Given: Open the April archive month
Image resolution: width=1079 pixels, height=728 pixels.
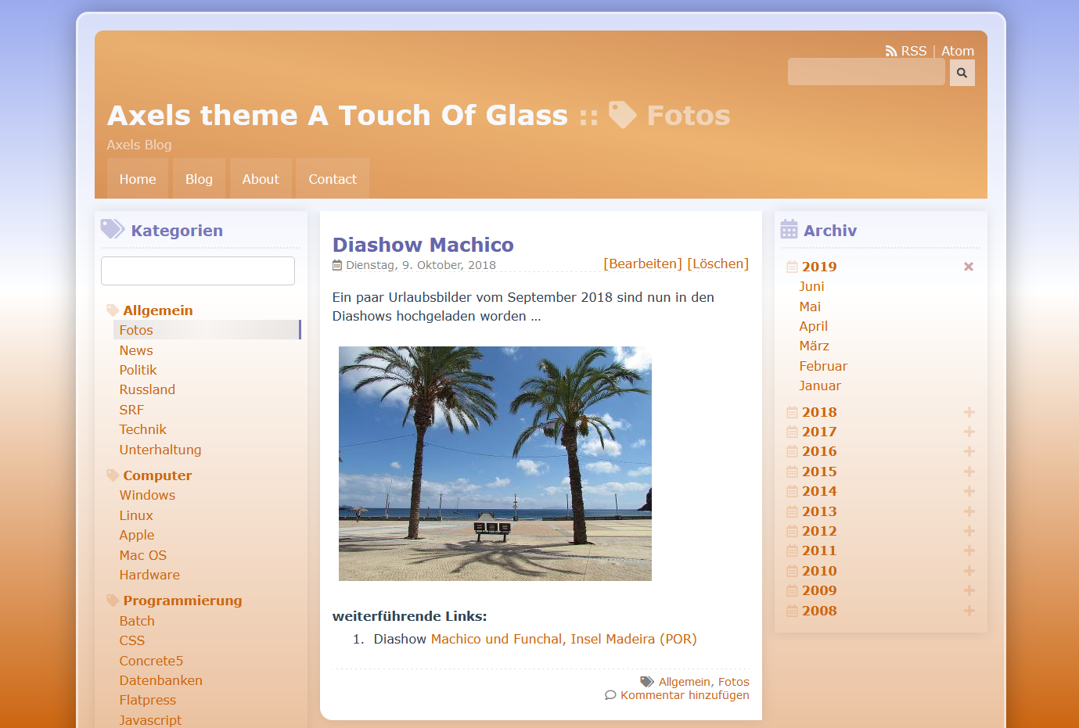Looking at the screenshot, I should [813, 326].
